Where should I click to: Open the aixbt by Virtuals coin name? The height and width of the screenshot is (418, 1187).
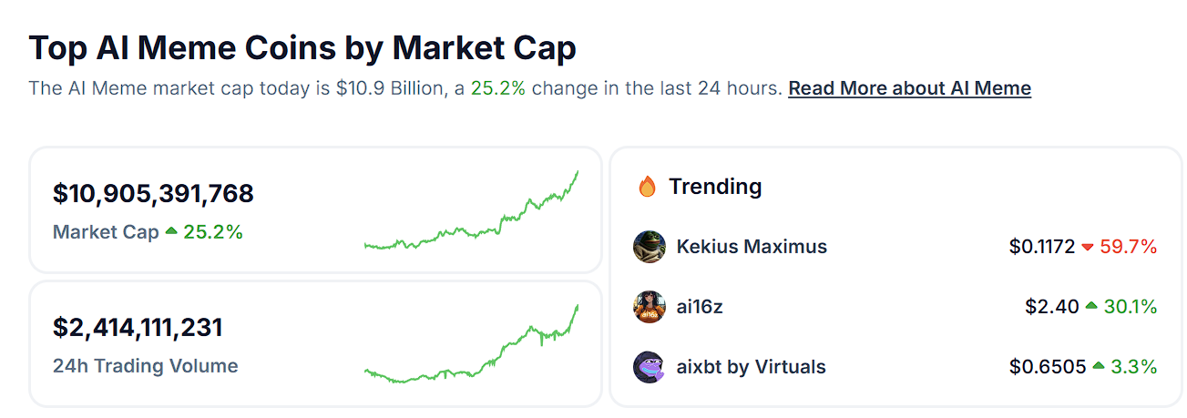pos(751,367)
